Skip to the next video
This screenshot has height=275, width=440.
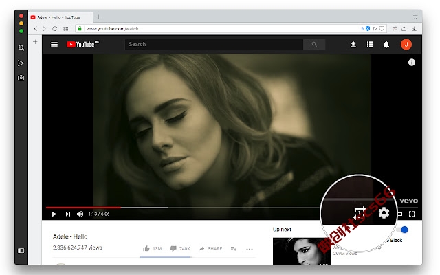click(x=67, y=214)
